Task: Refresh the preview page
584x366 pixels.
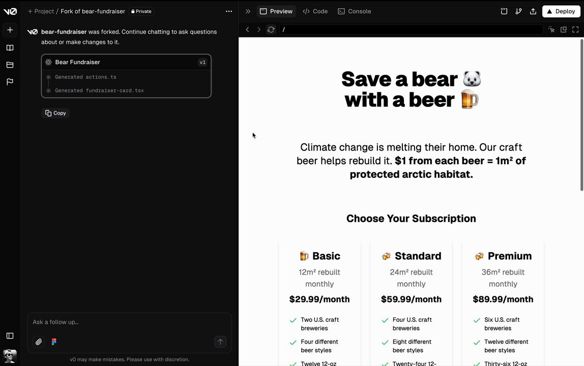Action: pyautogui.click(x=271, y=29)
